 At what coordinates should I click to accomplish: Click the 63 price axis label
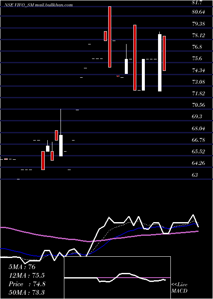click(195, 175)
